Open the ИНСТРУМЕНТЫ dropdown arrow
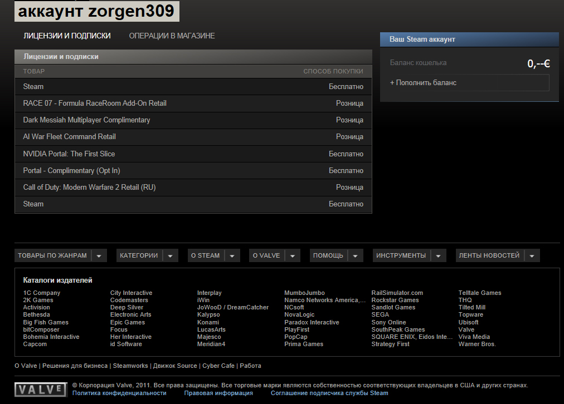This screenshot has width=564, height=404. coord(439,255)
